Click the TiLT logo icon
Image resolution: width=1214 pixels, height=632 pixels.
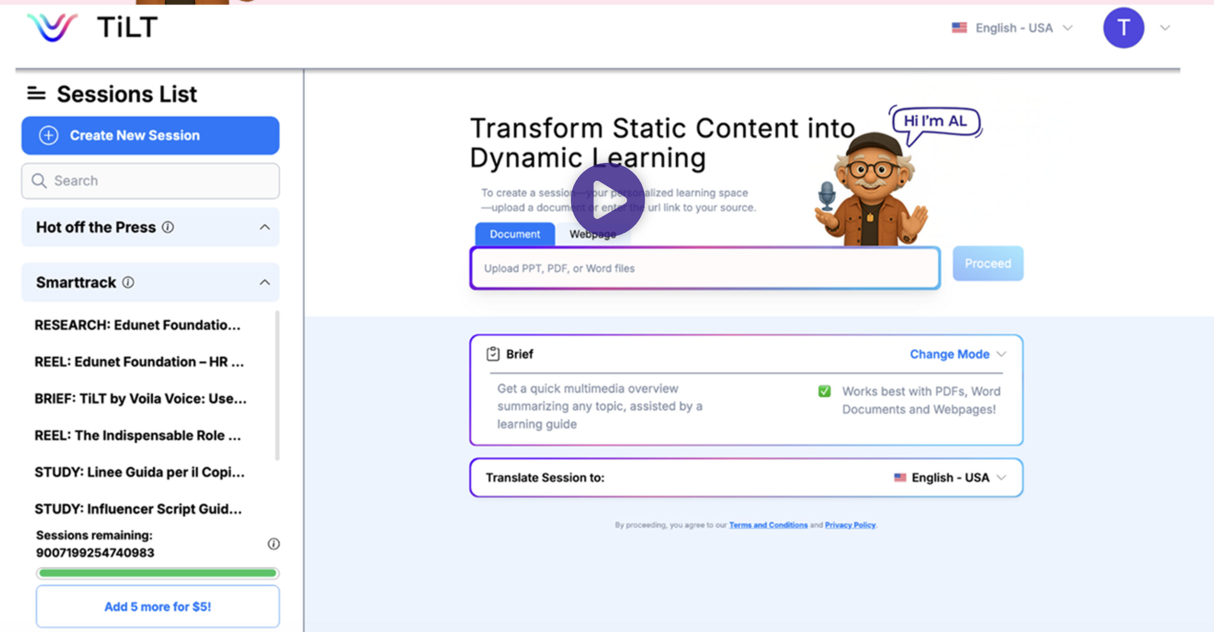pos(52,27)
